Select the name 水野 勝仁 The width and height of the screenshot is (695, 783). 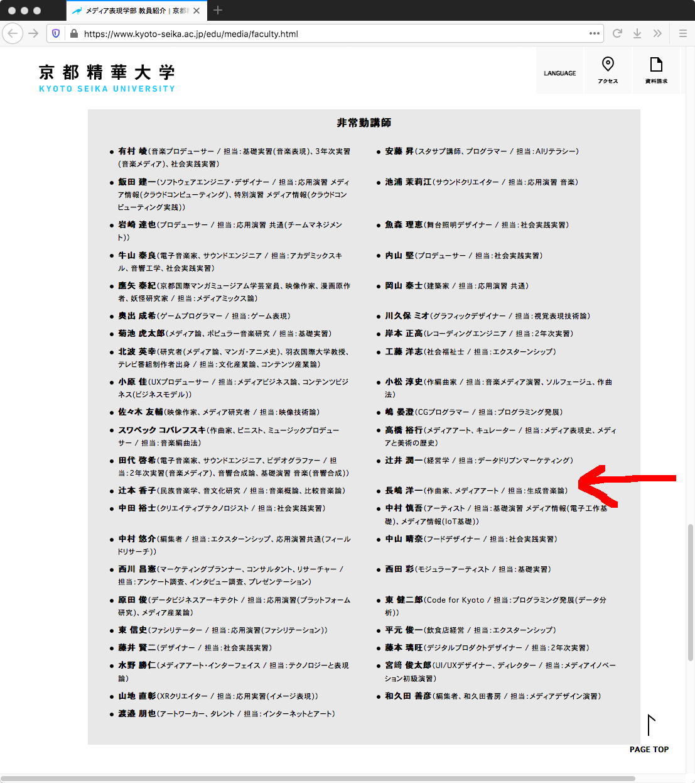137,665
